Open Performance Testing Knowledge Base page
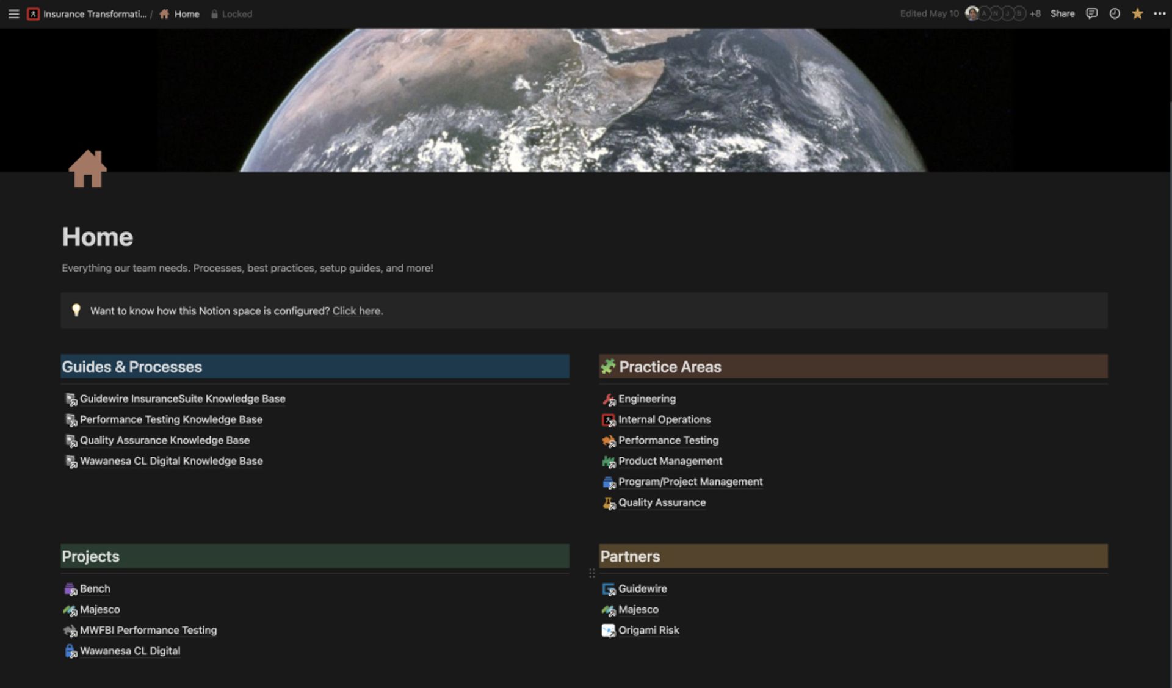 (171, 419)
